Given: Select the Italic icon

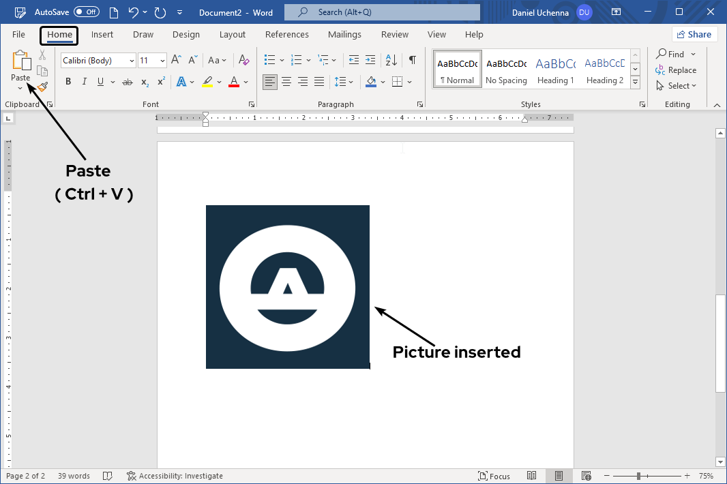Looking at the screenshot, I should coord(84,81).
